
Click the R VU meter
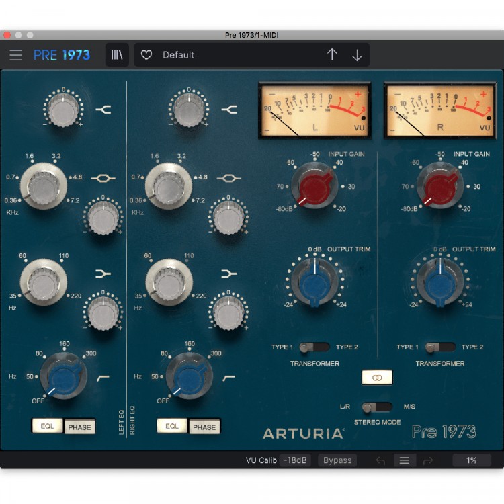440,110
